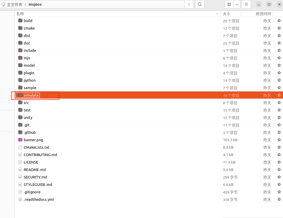Select the model folder icon

click(20, 65)
